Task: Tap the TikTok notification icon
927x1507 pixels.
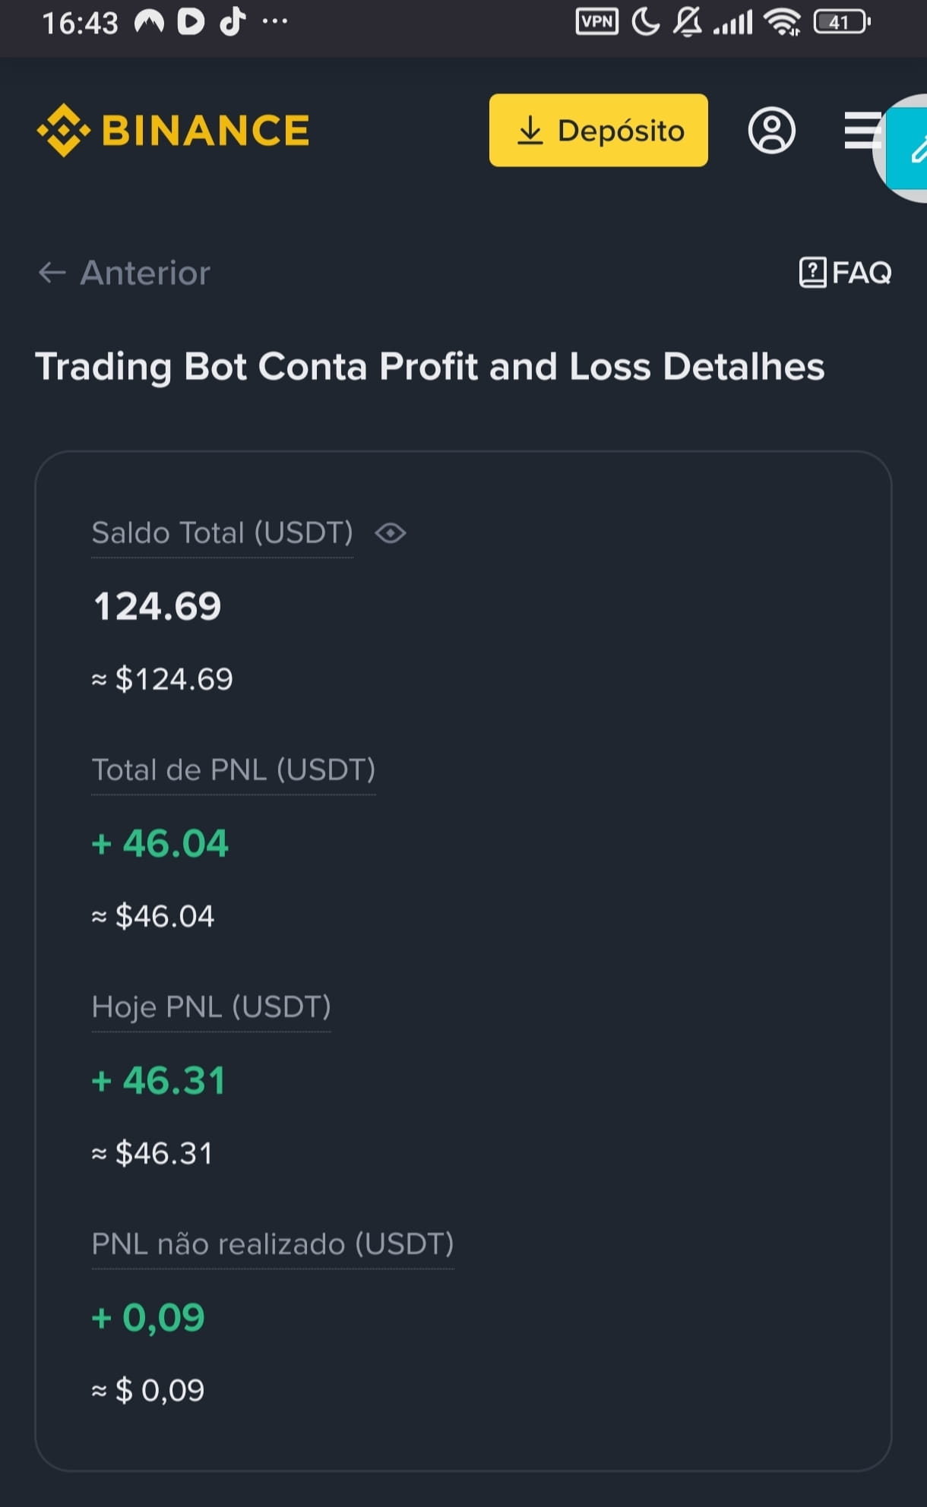Action: click(233, 22)
